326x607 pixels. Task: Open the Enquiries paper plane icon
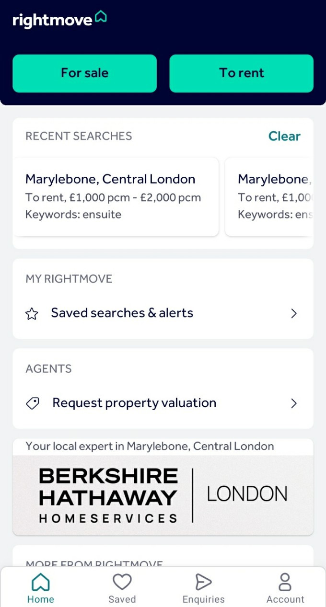203,582
